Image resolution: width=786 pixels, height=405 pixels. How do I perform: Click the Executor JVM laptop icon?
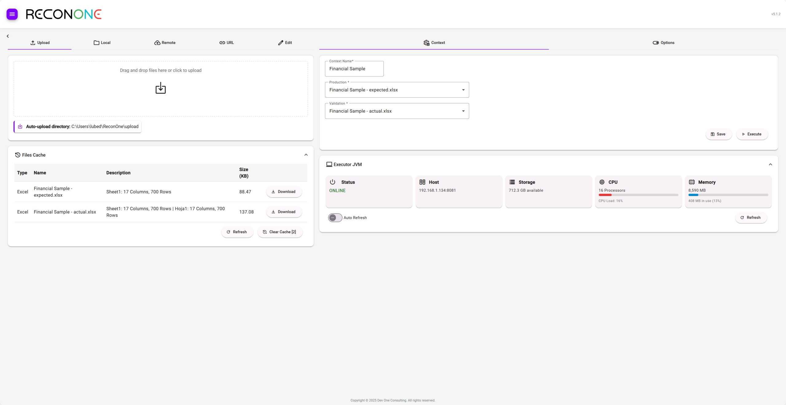(x=329, y=164)
